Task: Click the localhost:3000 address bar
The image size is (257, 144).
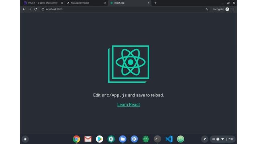Action: tap(124, 9)
